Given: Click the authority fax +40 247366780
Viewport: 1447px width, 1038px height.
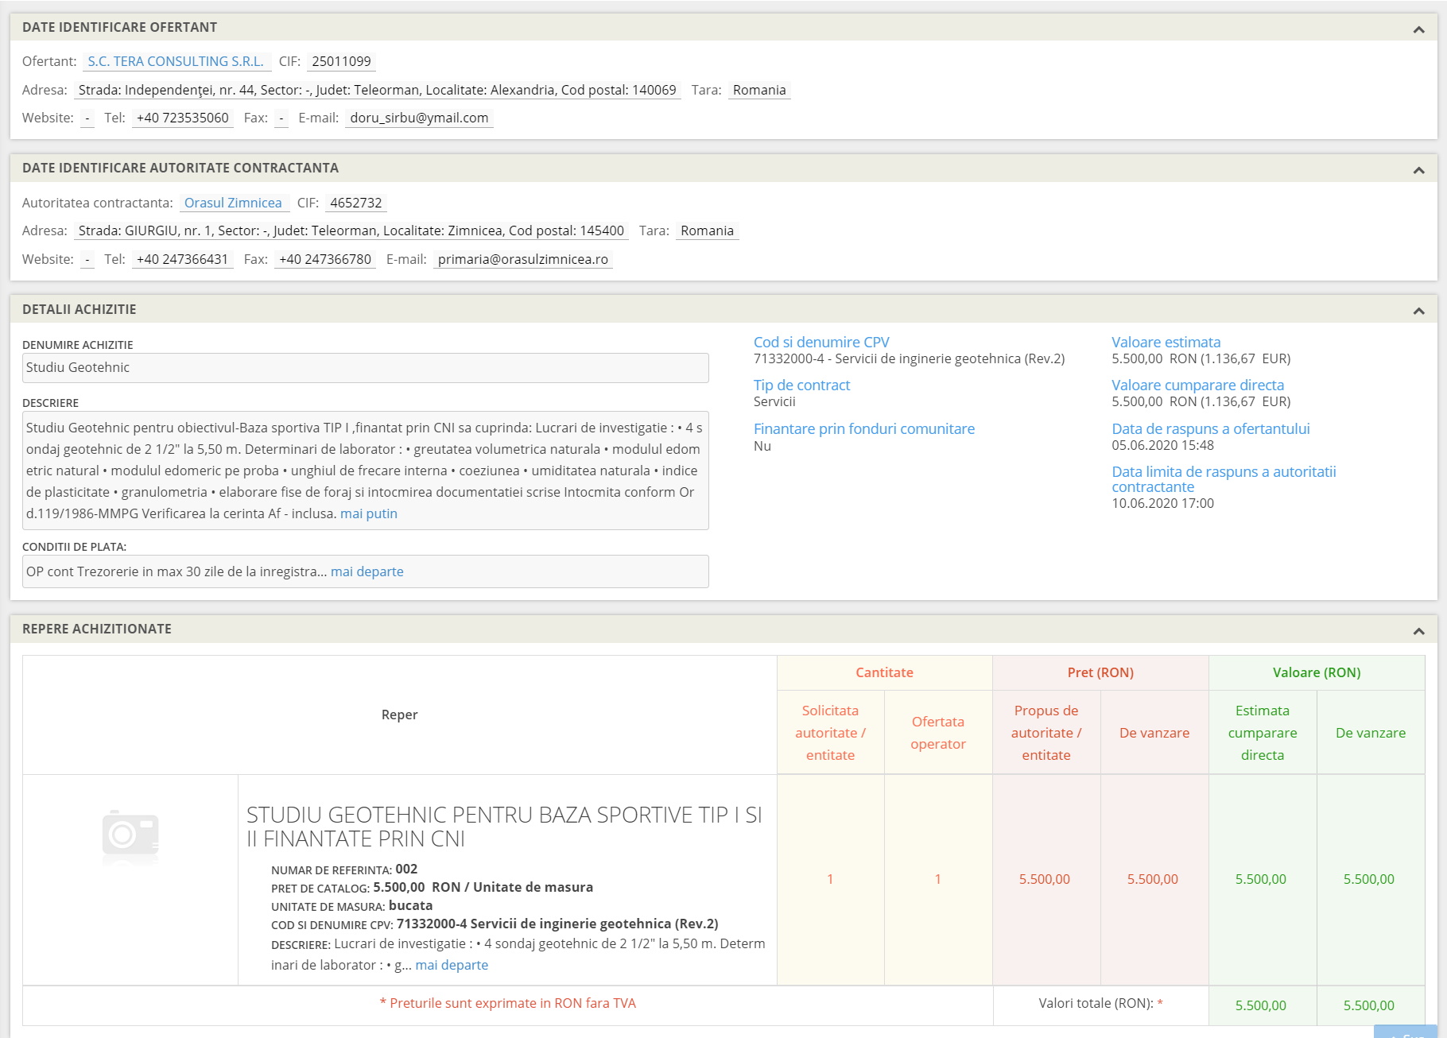Looking at the screenshot, I should pos(325,259).
